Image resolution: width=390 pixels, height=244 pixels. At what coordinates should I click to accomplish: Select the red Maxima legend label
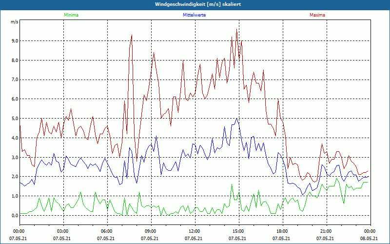317,15
